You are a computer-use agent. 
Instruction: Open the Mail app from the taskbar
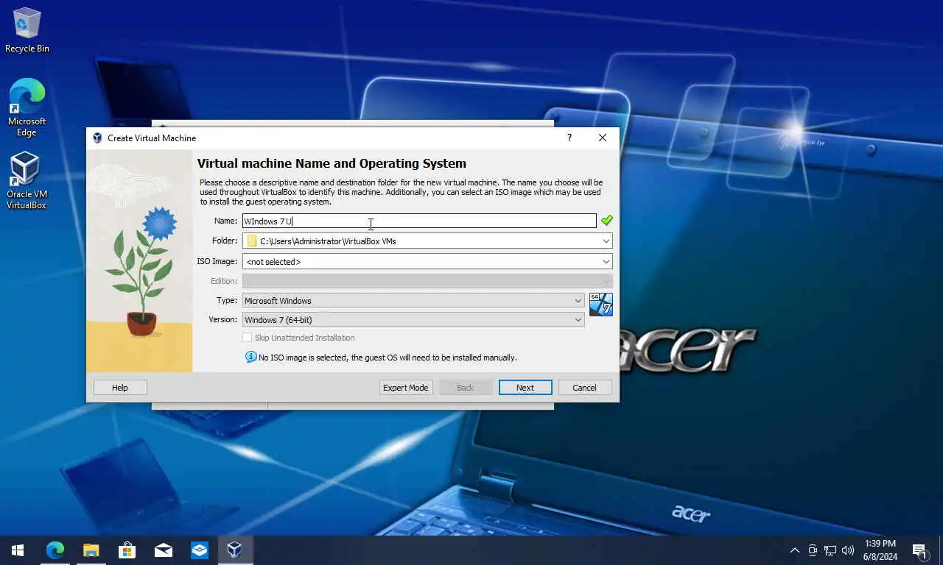click(163, 550)
